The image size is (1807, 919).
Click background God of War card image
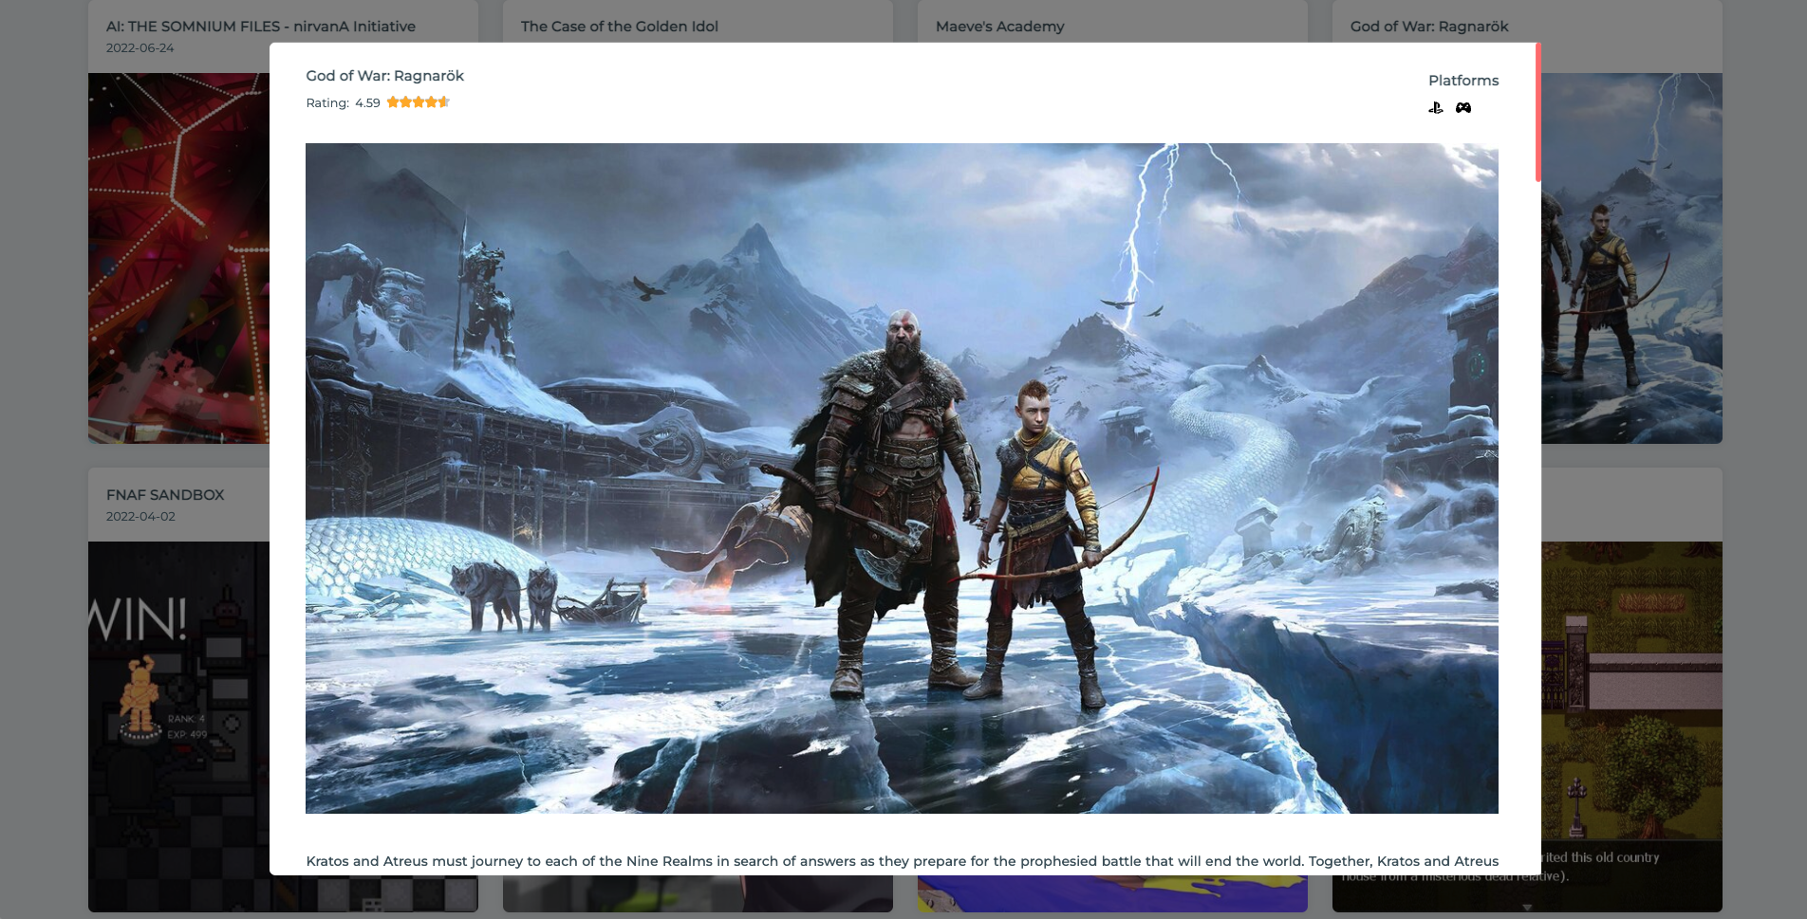pos(1631,258)
